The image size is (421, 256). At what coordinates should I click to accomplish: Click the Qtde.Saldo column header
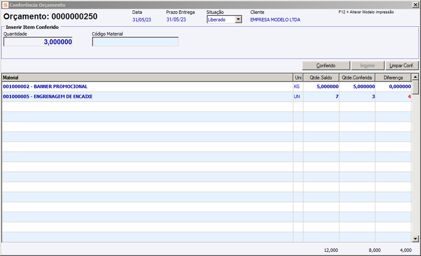(321, 77)
